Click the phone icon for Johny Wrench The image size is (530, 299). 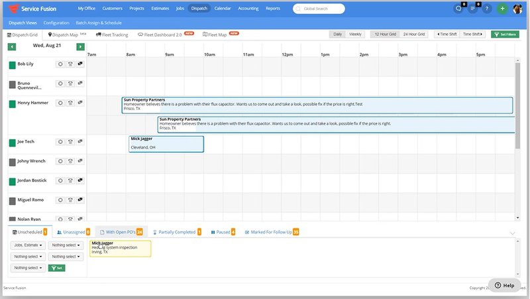pyautogui.click(x=70, y=161)
